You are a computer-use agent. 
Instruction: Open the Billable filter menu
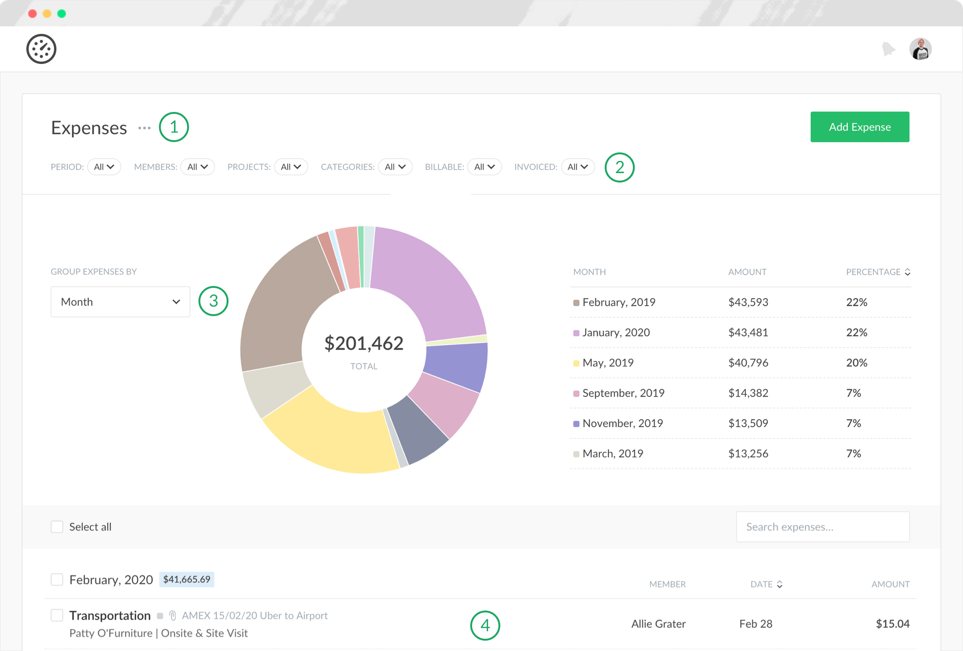(x=484, y=167)
